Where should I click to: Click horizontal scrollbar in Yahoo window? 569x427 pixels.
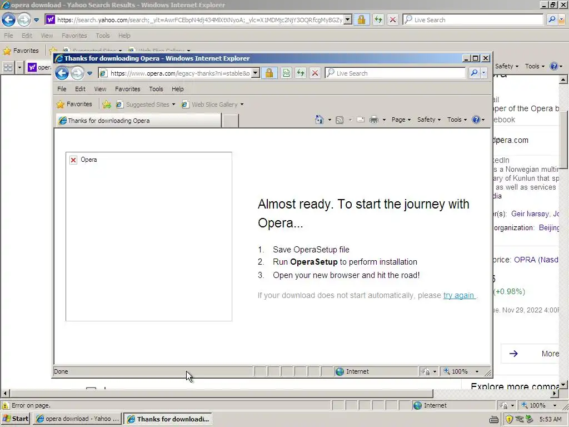[221, 394]
